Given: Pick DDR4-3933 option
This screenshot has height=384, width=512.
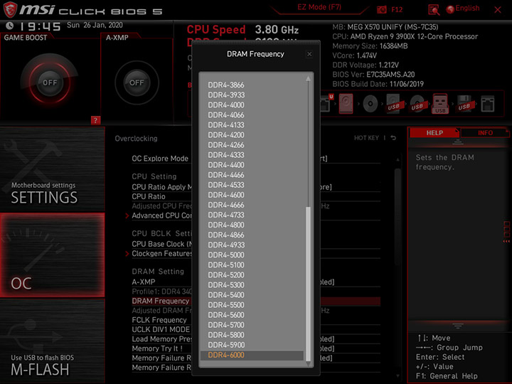Looking at the screenshot, I should [x=226, y=95].
